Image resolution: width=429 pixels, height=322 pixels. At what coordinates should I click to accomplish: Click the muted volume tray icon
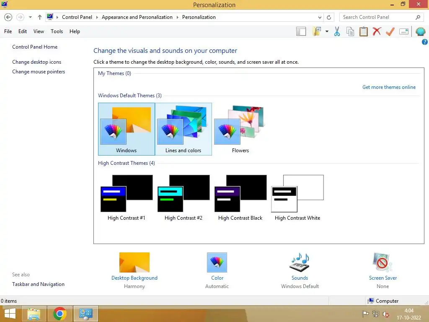click(386, 314)
